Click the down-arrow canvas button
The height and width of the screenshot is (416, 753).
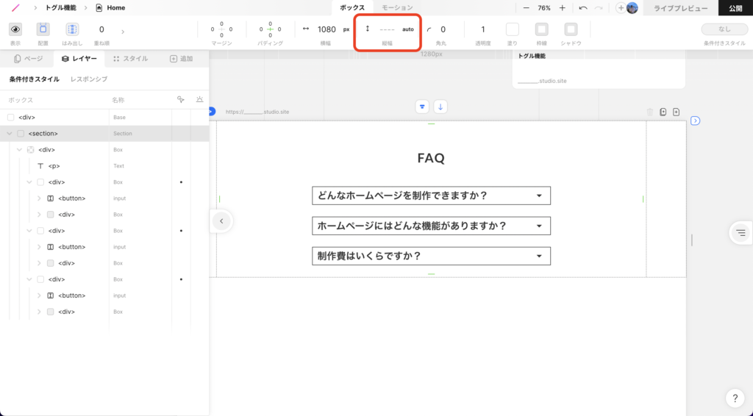pyautogui.click(x=440, y=107)
